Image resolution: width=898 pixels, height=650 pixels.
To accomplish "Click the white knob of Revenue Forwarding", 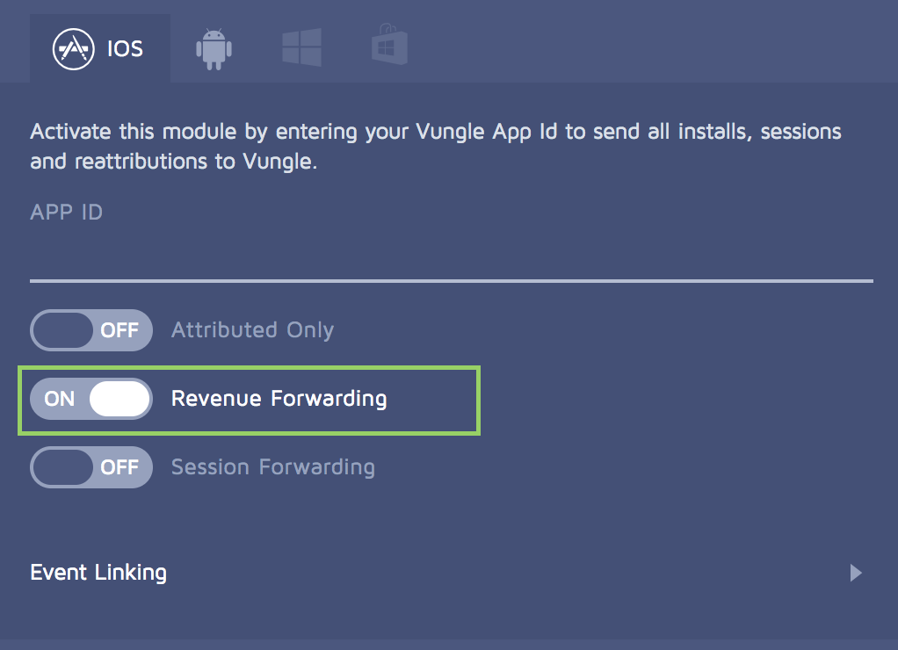I will pyautogui.click(x=119, y=399).
